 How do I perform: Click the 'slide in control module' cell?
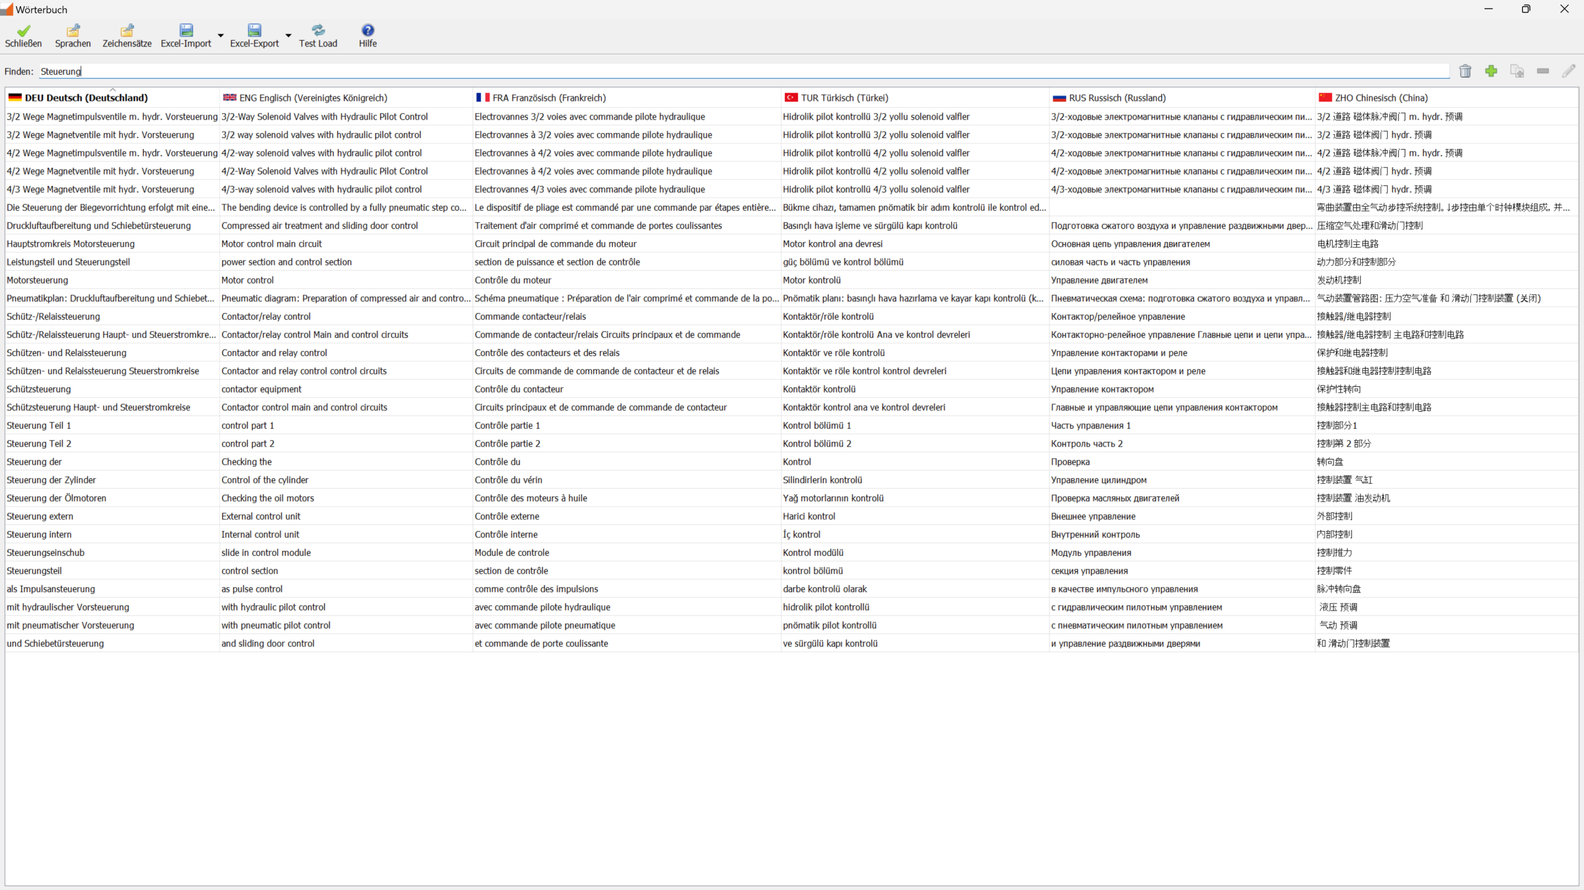(266, 553)
